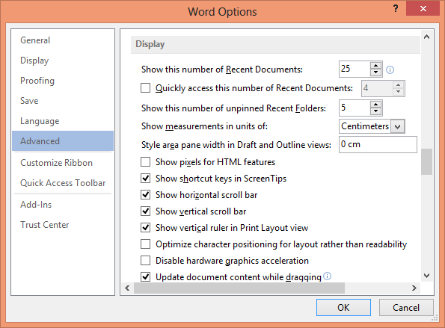Image resolution: width=445 pixels, height=328 pixels.
Task: Switch to Customize Ribbon category
Action: pos(57,163)
